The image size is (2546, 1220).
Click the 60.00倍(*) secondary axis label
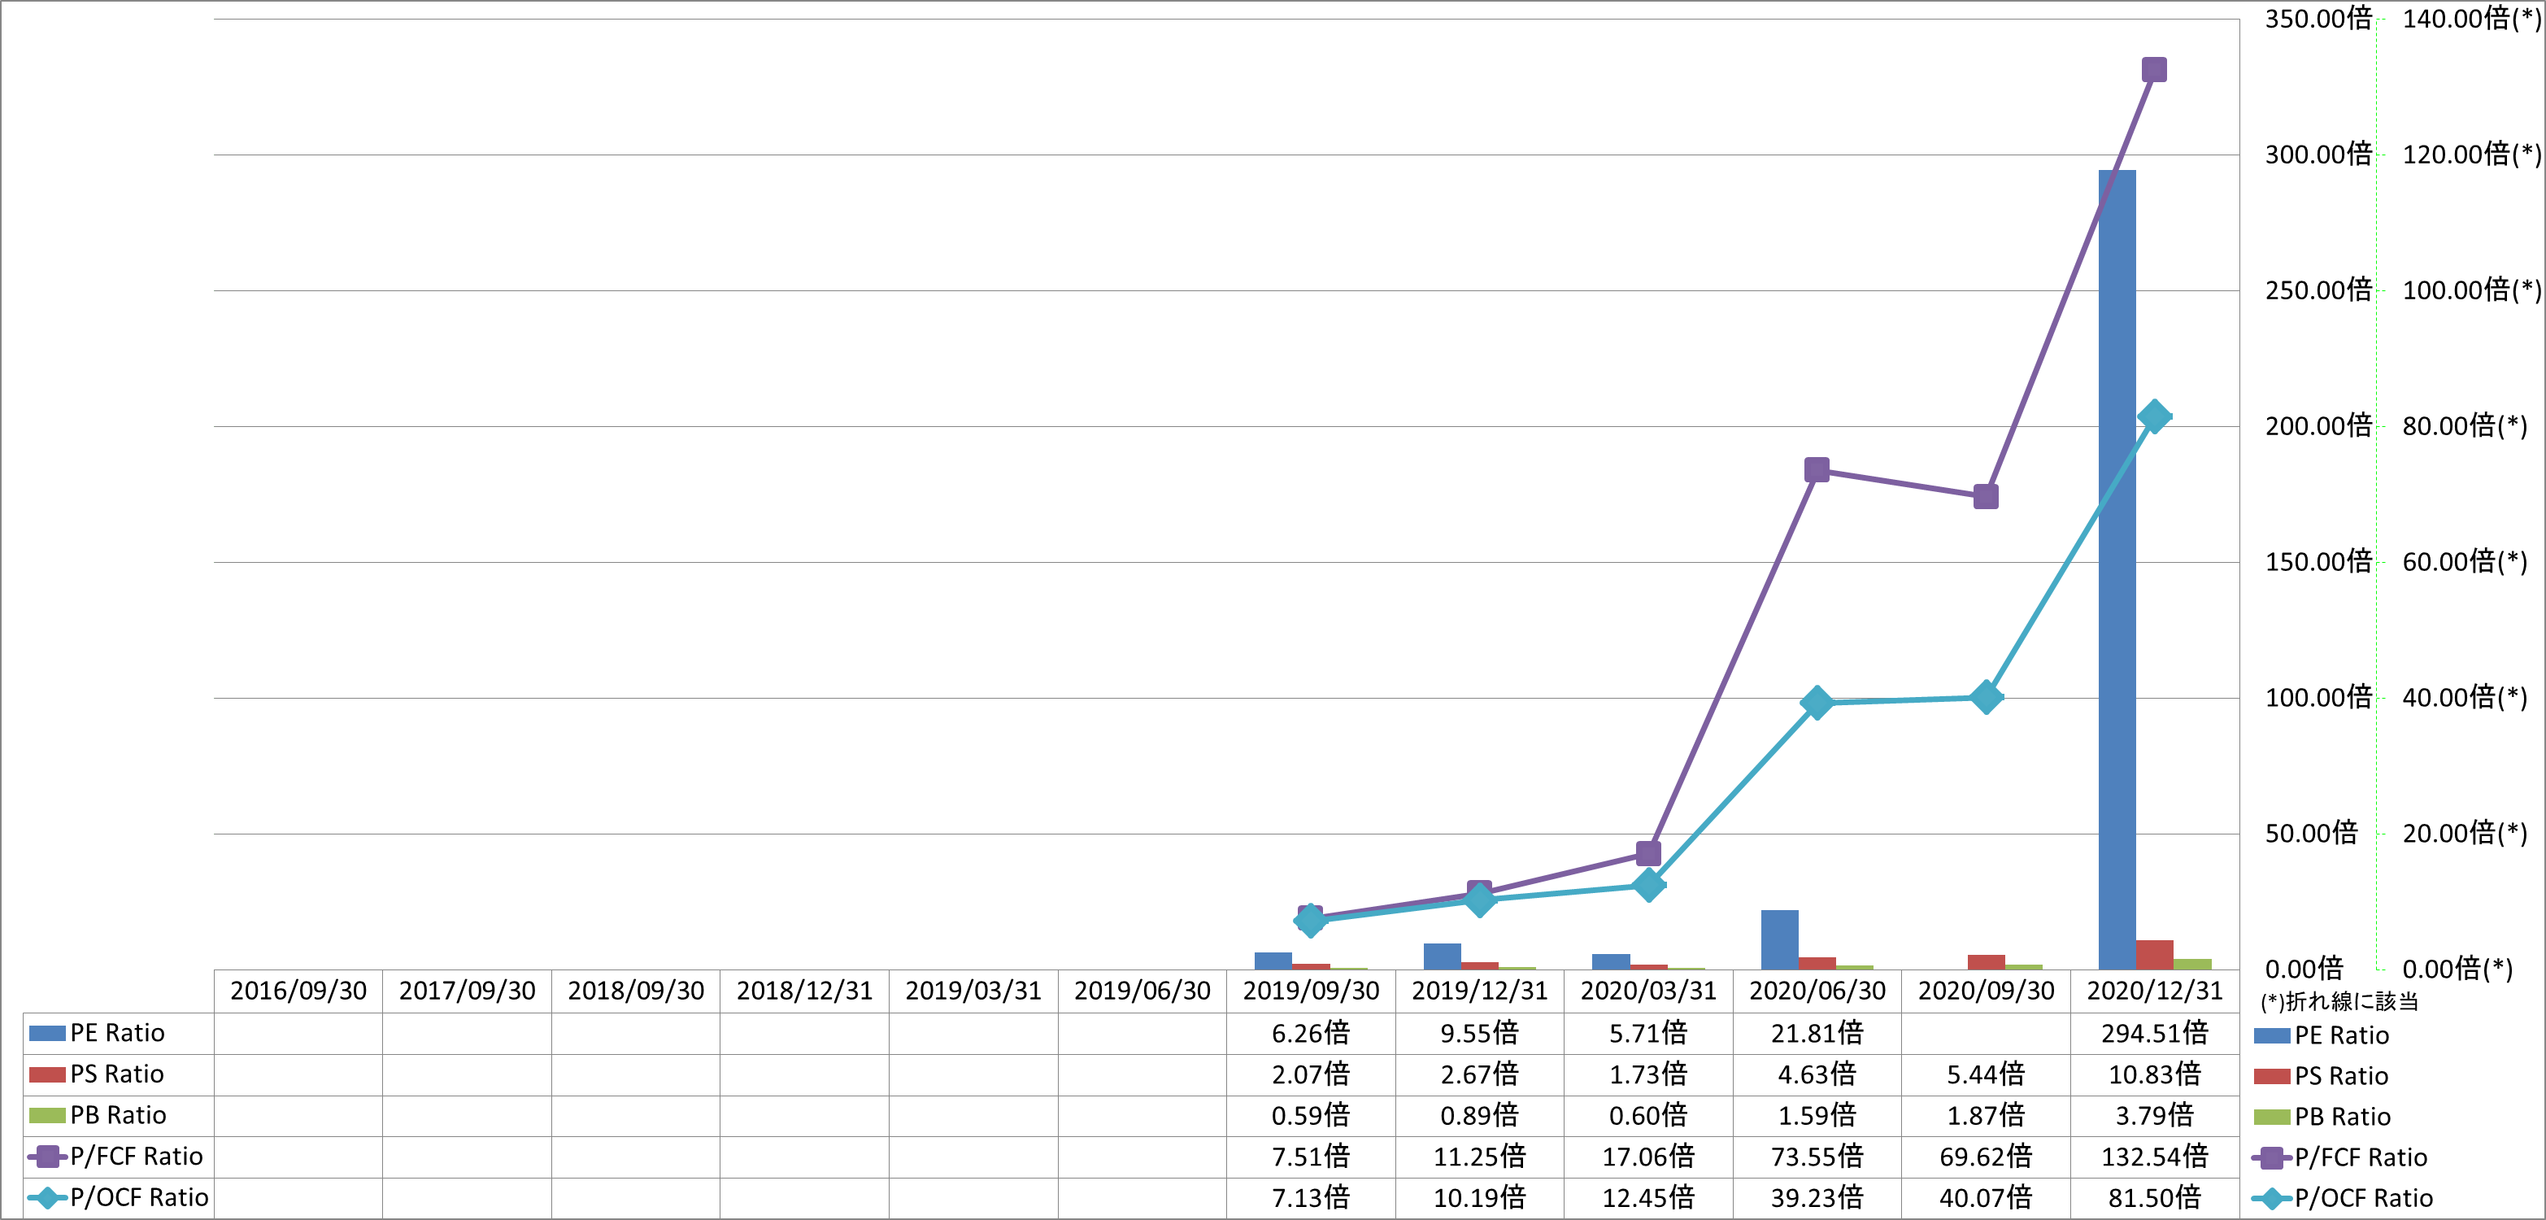pyautogui.click(x=2464, y=561)
